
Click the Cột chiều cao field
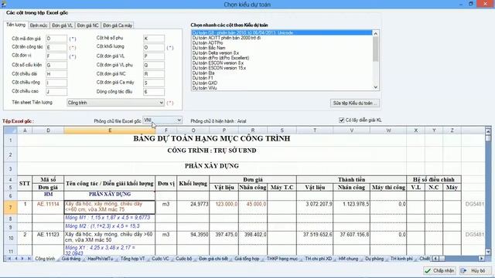click(56, 92)
